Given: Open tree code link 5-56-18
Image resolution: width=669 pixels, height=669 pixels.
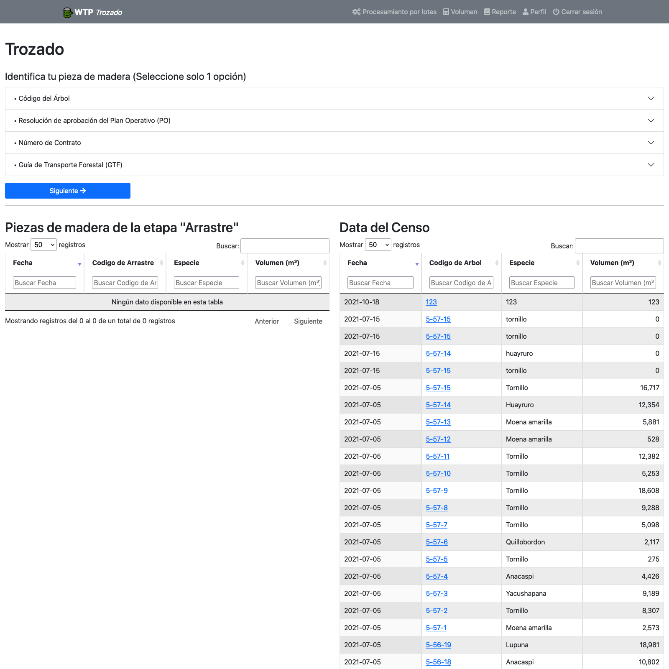Looking at the screenshot, I should tap(438, 662).
